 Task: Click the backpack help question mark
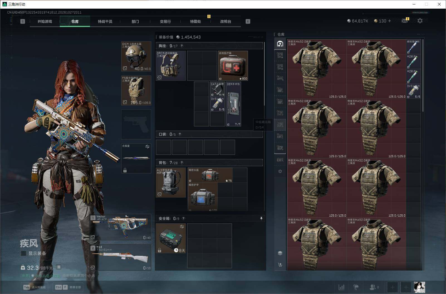pos(182,163)
